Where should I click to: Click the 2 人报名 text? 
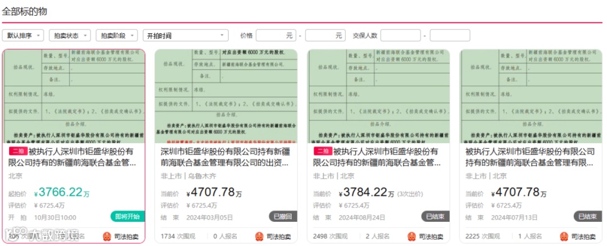[378, 236]
